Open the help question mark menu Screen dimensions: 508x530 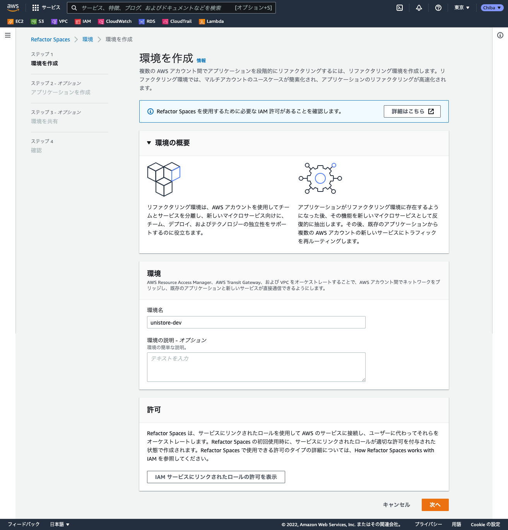point(438,8)
